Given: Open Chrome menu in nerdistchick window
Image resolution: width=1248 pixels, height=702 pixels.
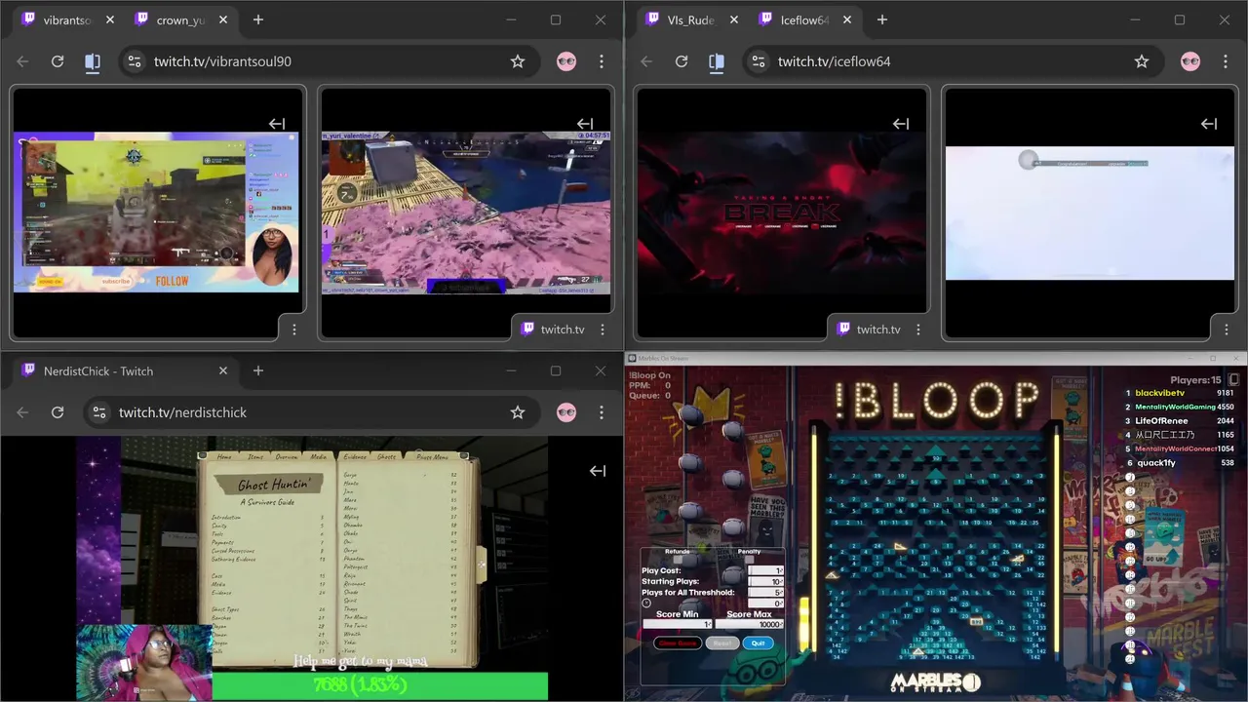Looking at the screenshot, I should [x=602, y=412].
